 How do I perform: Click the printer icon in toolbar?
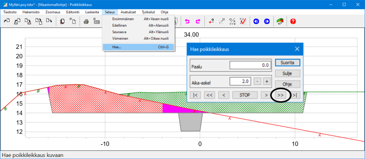[86, 21]
